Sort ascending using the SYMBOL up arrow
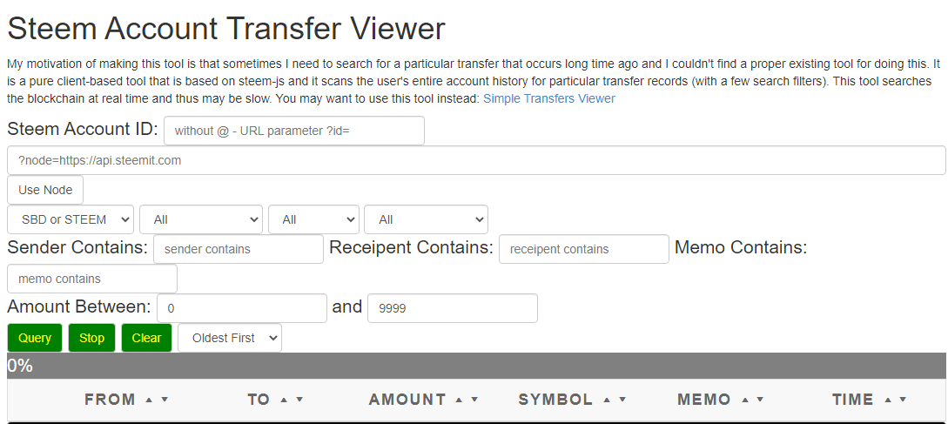 (x=607, y=400)
